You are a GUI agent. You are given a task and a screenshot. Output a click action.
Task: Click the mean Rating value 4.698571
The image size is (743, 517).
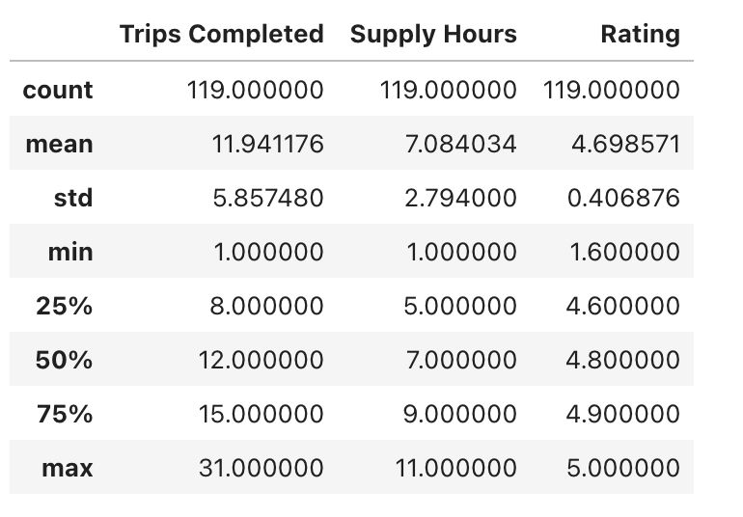625,144
